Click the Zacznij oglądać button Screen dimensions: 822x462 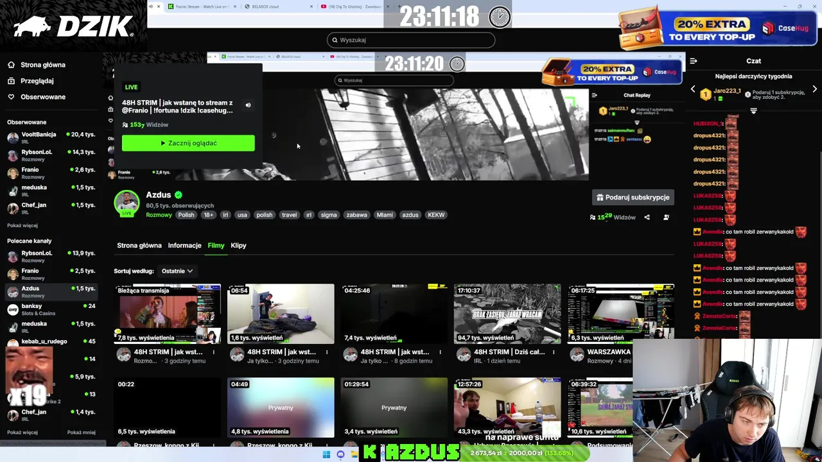pos(188,143)
